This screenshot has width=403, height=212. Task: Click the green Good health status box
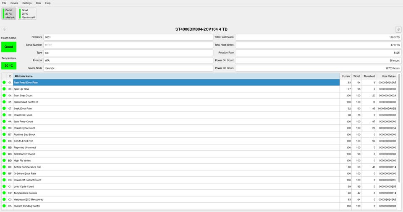coord(9,47)
